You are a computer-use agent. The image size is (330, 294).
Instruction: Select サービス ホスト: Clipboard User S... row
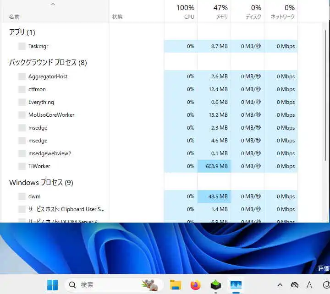(150, 209)
